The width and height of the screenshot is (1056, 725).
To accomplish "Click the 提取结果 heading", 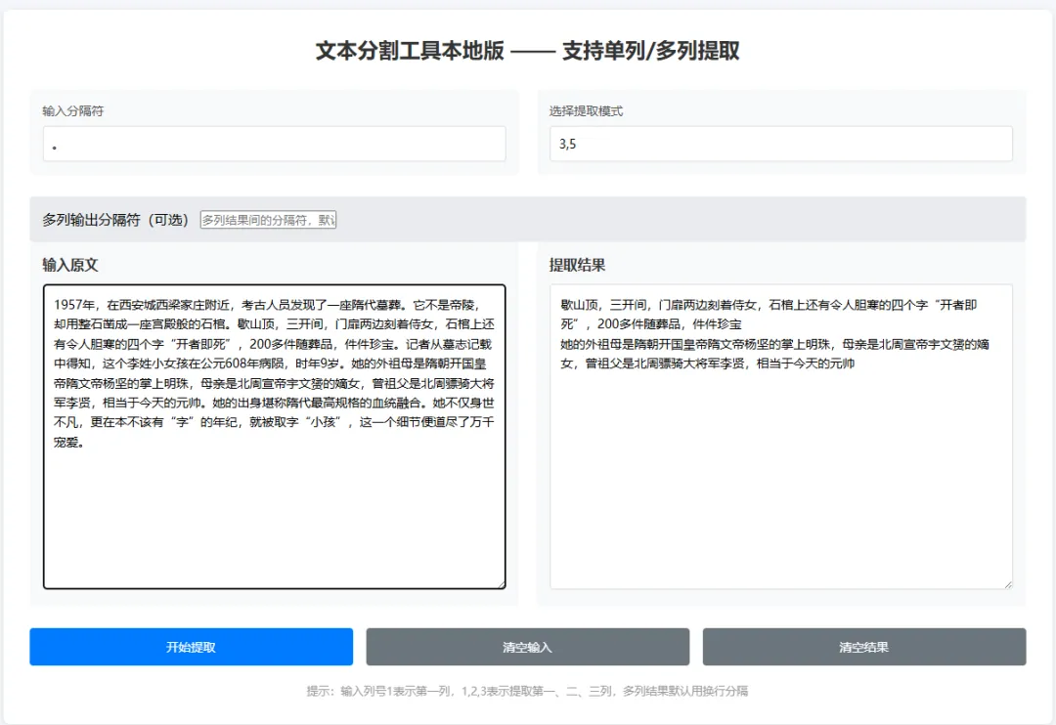I will tap(577, 265).
